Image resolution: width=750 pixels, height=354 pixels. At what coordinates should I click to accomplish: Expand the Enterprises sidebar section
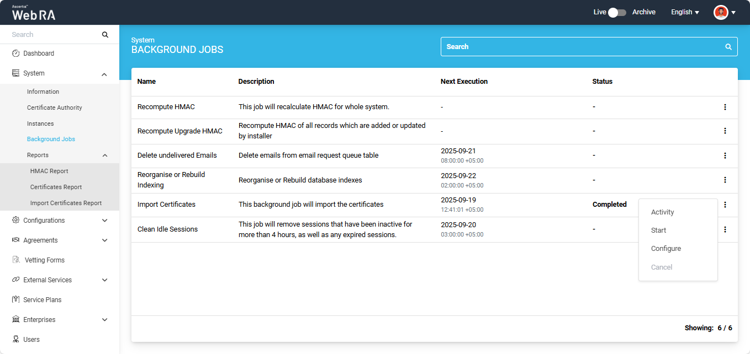pyautogui.click(x=105, y=320)
